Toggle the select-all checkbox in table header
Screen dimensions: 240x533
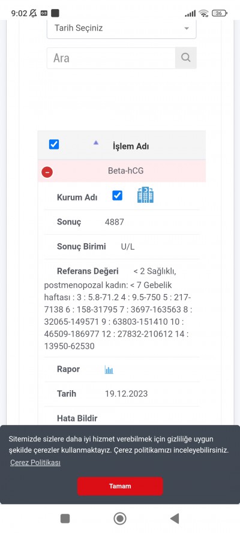[x=54, y=145]
